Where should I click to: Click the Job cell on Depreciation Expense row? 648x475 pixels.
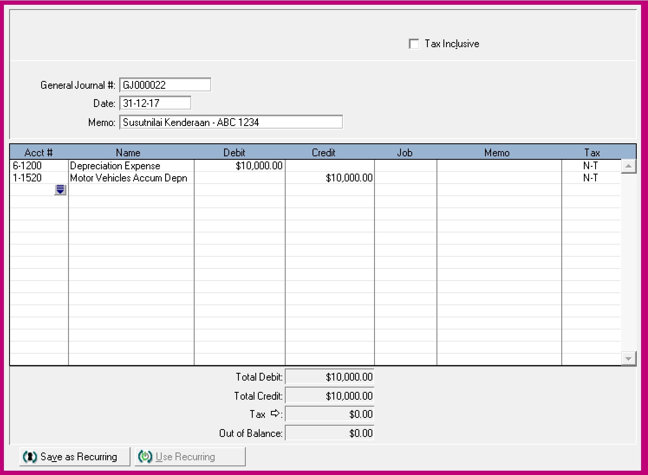pos(406,166)
